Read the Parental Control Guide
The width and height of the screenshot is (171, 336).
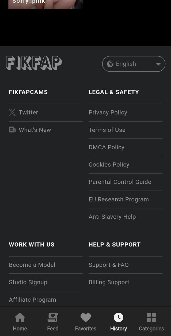(120, 182)
